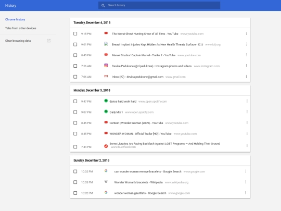Open Some Libraries Are Facing Backlash link
Viewport: 281px width, 211px height.
click(x=164, y=144)
